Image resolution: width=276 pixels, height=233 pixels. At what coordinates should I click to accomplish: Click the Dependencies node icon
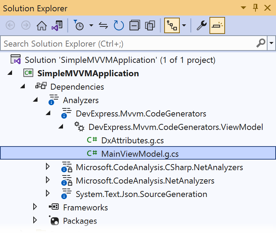[x=41, y=86]
